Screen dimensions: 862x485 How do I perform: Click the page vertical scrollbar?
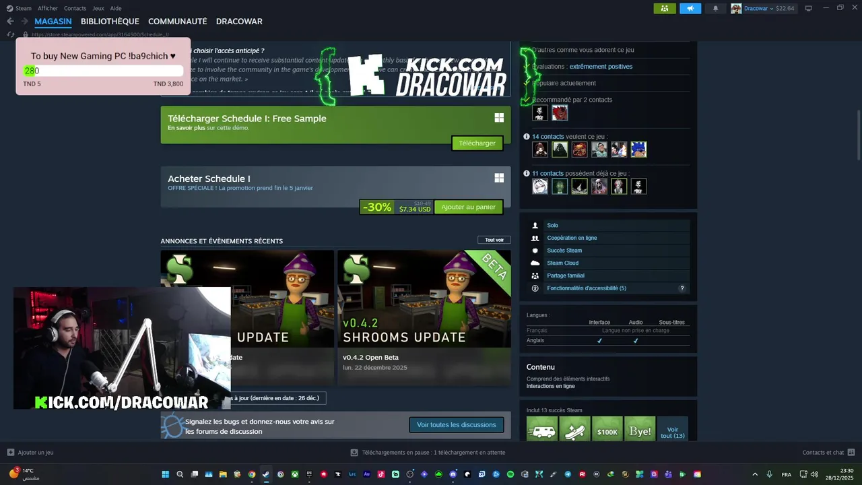click(858, 135)
